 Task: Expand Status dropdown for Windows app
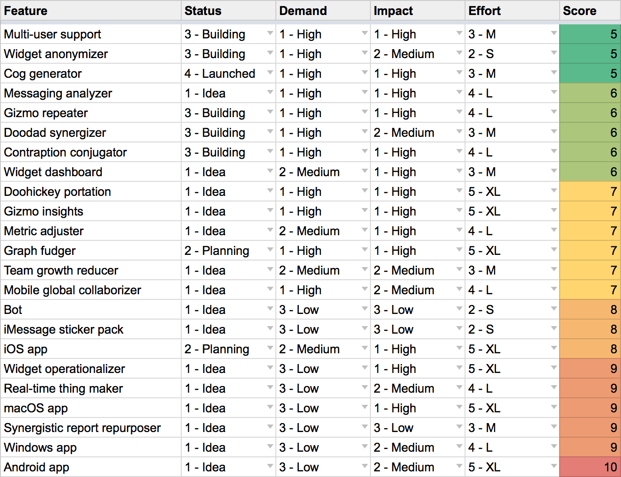[270, 447]
